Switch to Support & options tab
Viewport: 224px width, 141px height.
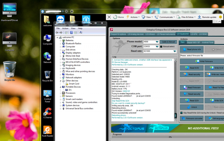118,34
